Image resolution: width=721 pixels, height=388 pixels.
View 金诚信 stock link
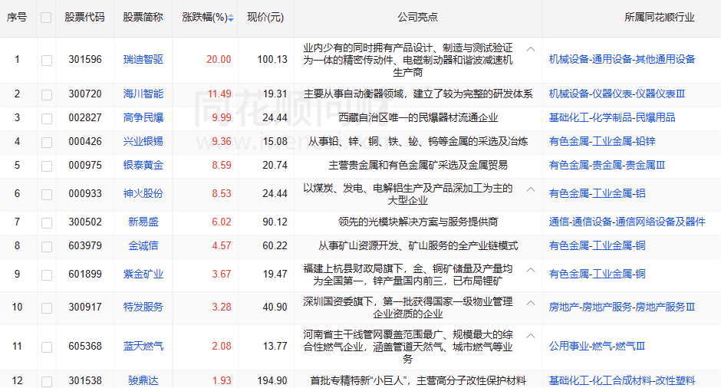tap(143, 246)
